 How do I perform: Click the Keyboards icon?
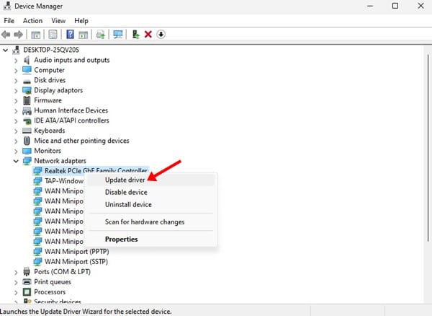27,131
